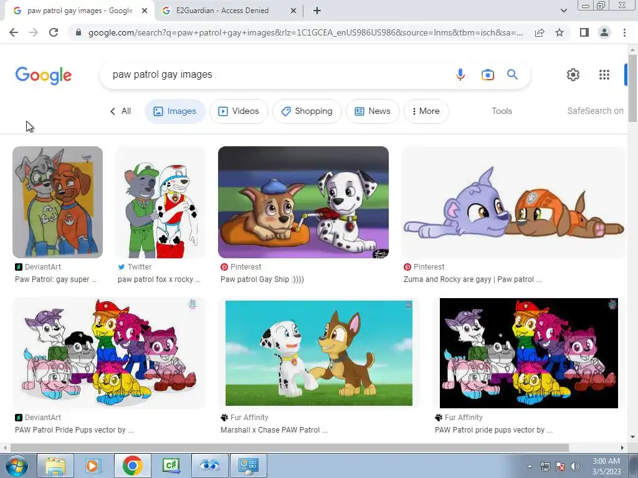Click the vertical page scrollbar thumb
The image size is (638, 478).
632,87
